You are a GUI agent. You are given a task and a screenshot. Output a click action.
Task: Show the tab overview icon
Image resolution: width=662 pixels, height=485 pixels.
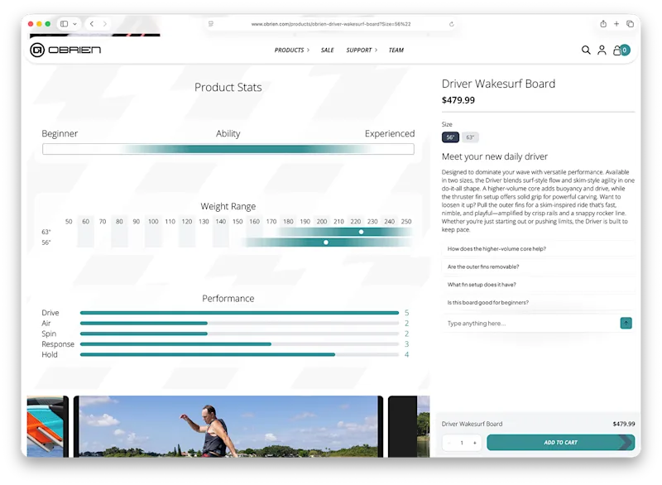630,24
